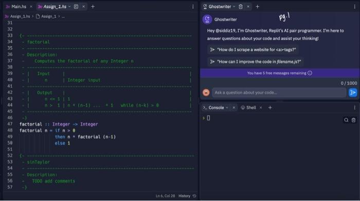The width and height of the screenshot is (360, 201).
Task: Click the 0 / 1000 character counter
Action: 349,83
